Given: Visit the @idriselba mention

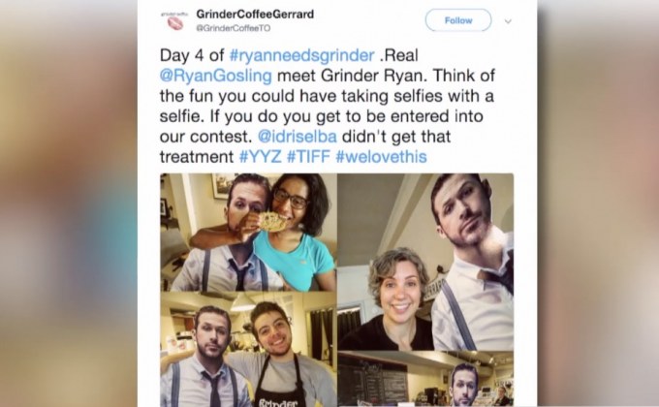Looking at the screenshot, I should (298, 137).
